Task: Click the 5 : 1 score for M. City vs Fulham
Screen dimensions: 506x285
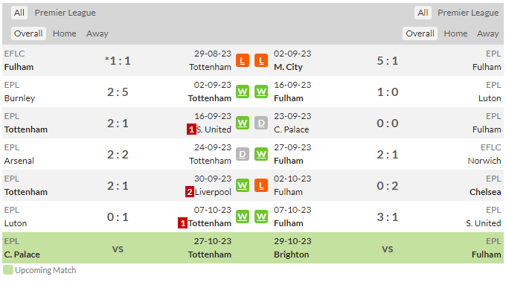Action: point(387,61)
